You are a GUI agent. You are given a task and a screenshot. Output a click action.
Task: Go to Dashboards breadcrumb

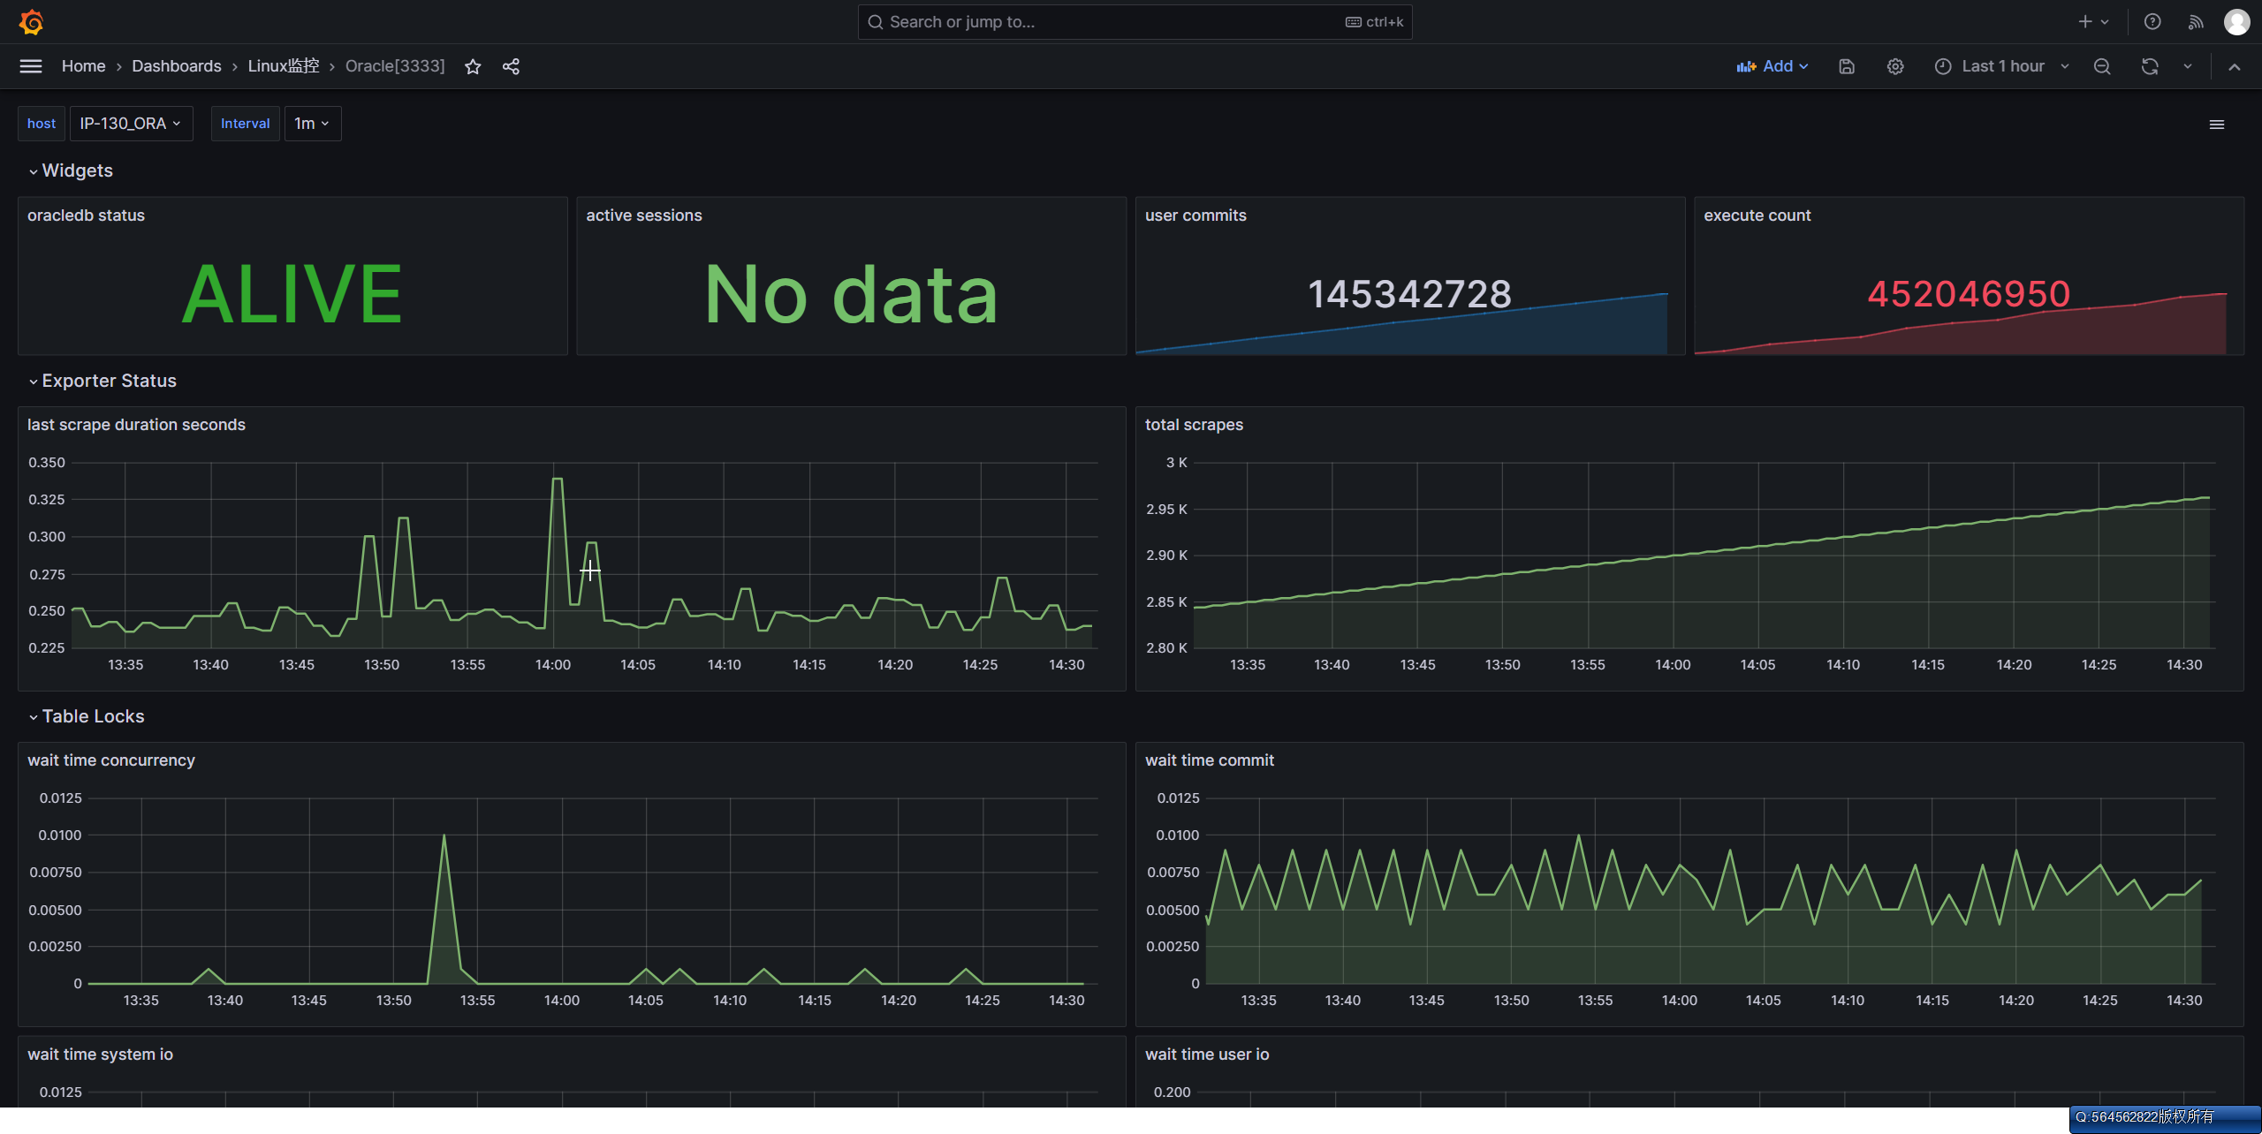click(177, 66)
